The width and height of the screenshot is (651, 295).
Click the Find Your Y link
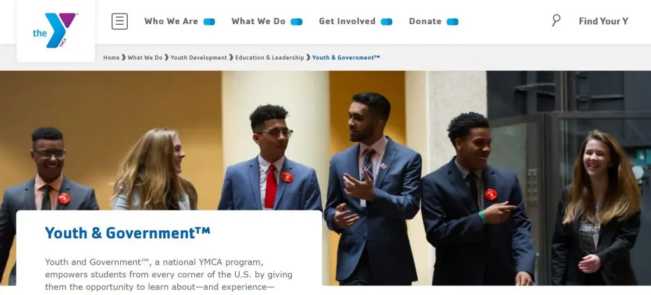point(603,21)
